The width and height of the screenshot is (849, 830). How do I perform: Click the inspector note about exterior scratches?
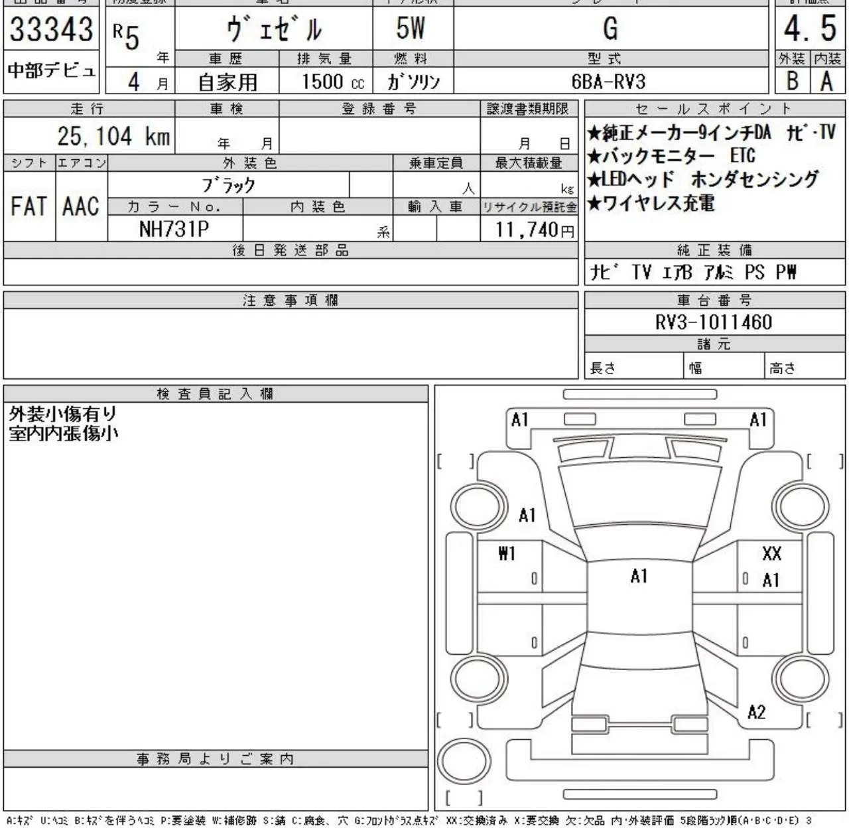[x=63, y=414]
